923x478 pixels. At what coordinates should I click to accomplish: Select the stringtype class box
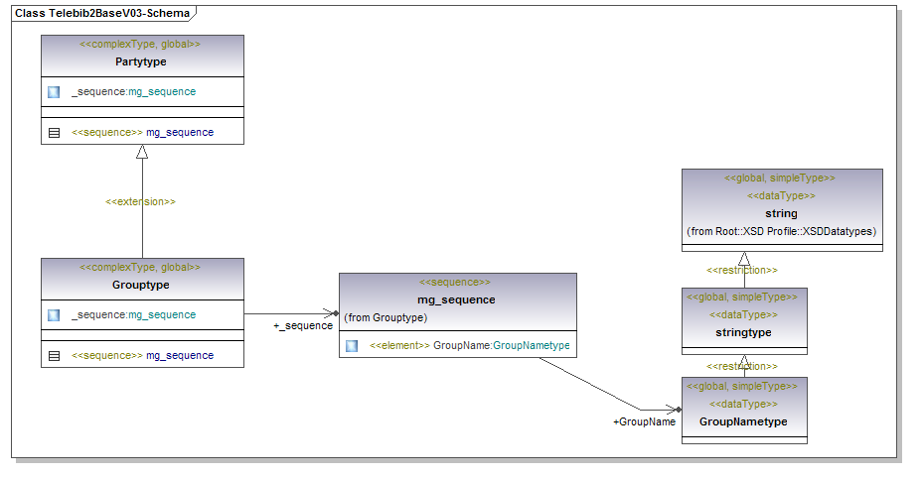[744, 332]
